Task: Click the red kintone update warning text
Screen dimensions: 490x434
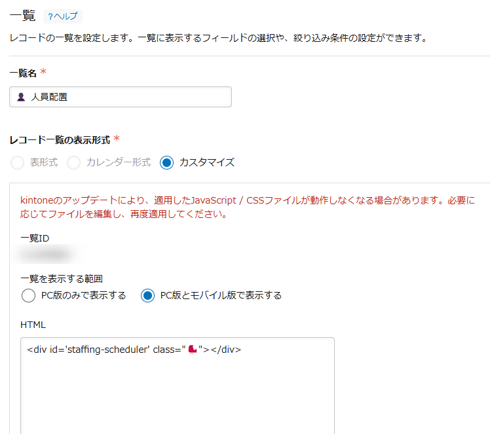Action: (248, 207)
